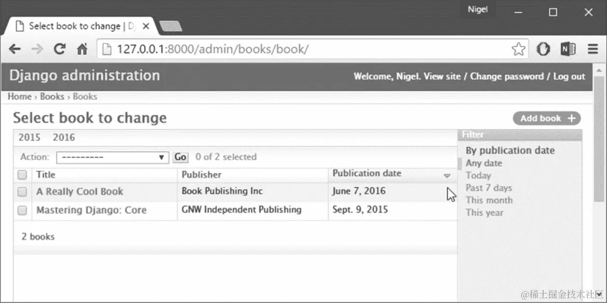Click the Opera extension icon

click(543, 49)
